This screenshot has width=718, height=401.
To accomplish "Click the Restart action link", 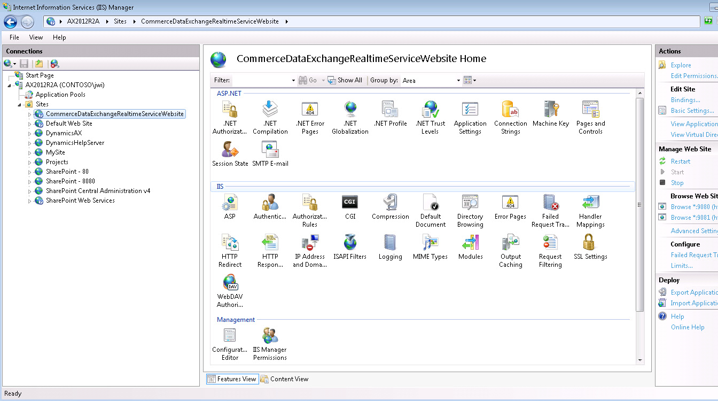I will [681, 161].
